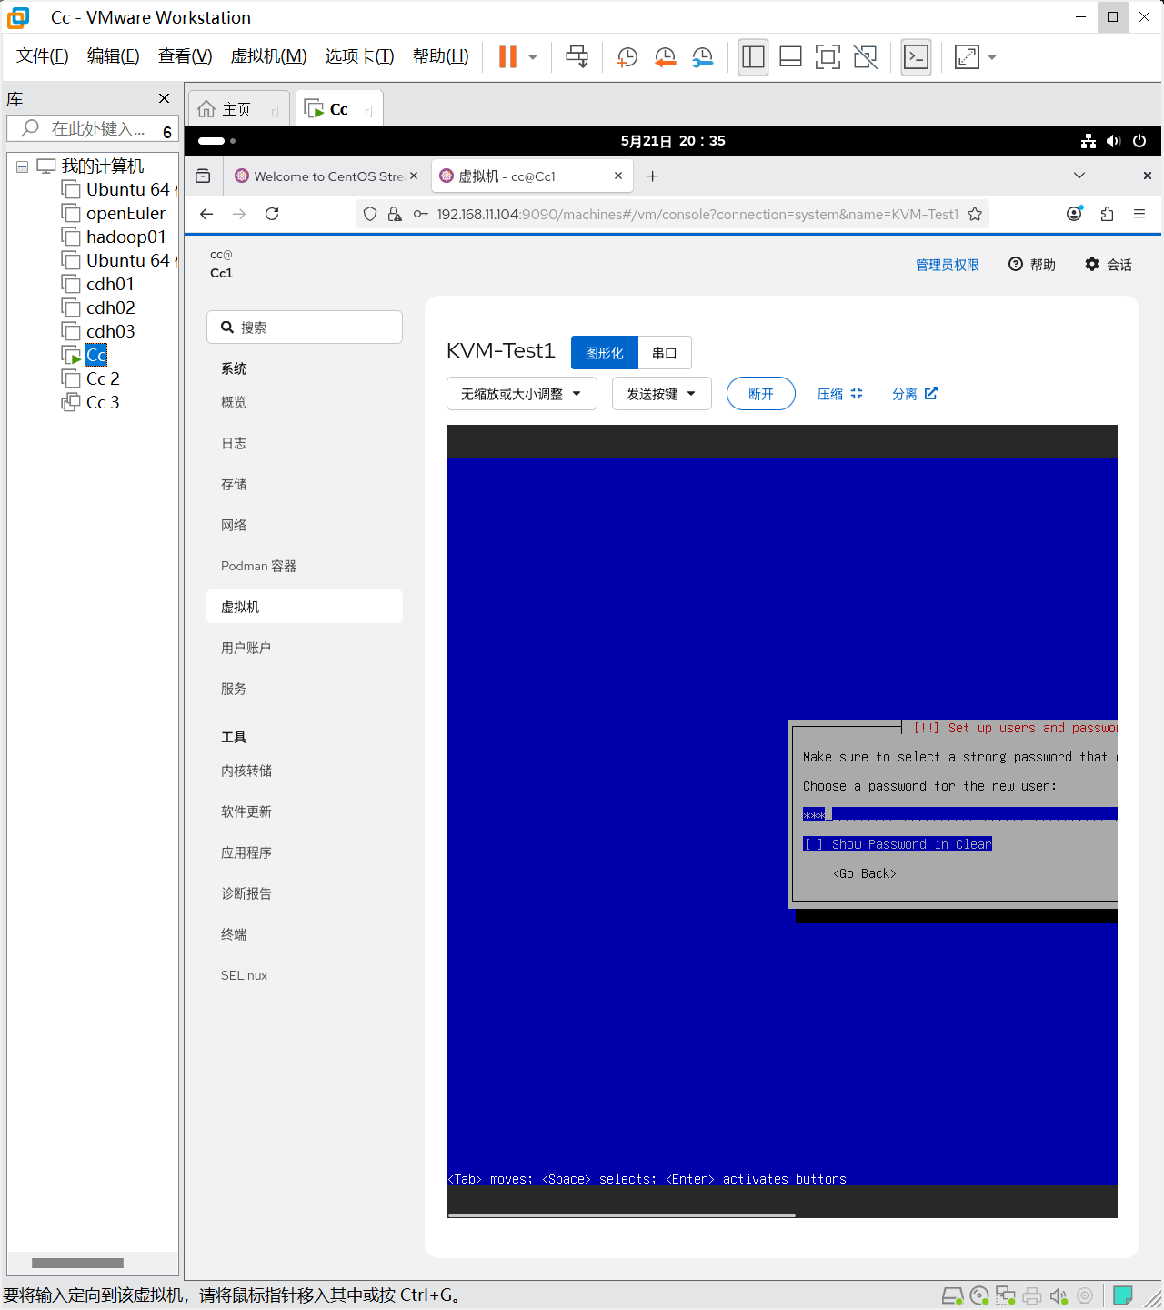Switch to the 主页 tab in VMware
Screen dimensions: 1164x1310
click(238, 109)
